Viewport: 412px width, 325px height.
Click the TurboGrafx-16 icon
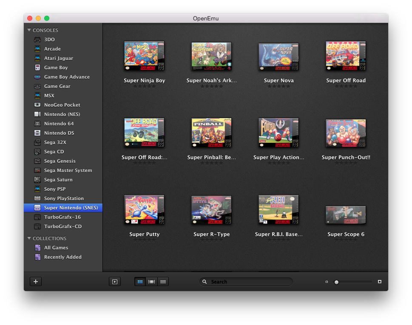[x=37, y=217]
